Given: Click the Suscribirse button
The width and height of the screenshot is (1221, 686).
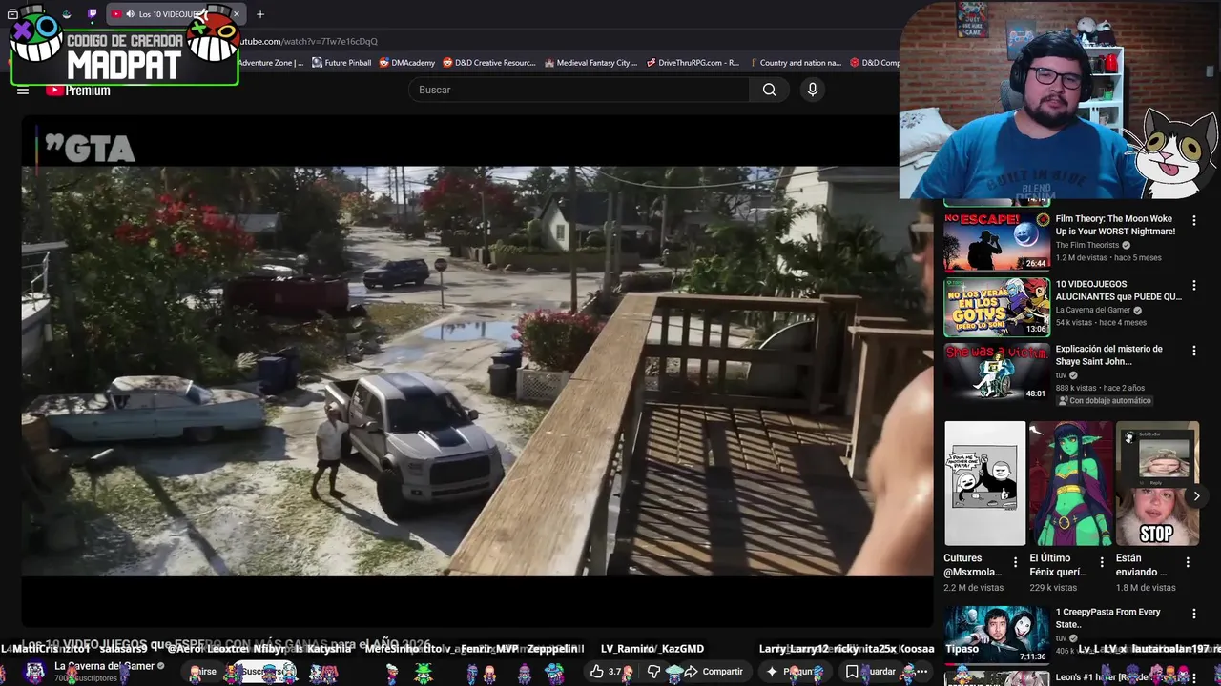Looking at the screenshot, I should (x=264, y=672).
